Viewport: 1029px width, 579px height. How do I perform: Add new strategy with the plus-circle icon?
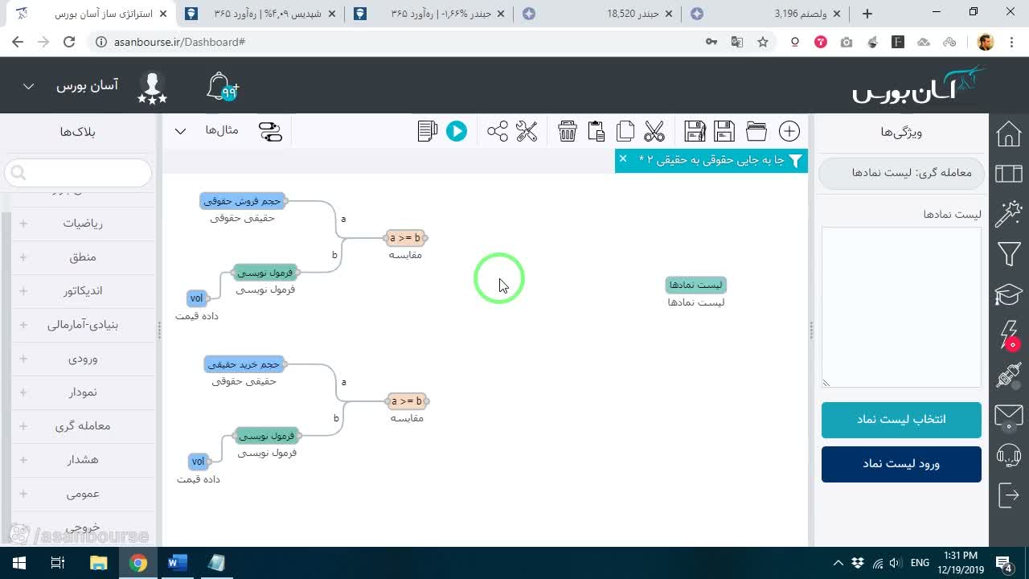click(789, 131)
